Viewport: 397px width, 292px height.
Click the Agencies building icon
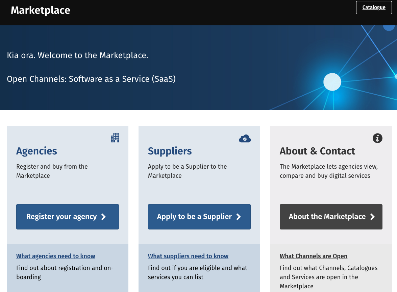[115, 138]
